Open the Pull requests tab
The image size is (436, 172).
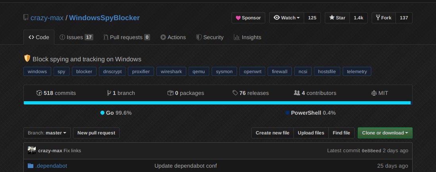click(127, 38)
